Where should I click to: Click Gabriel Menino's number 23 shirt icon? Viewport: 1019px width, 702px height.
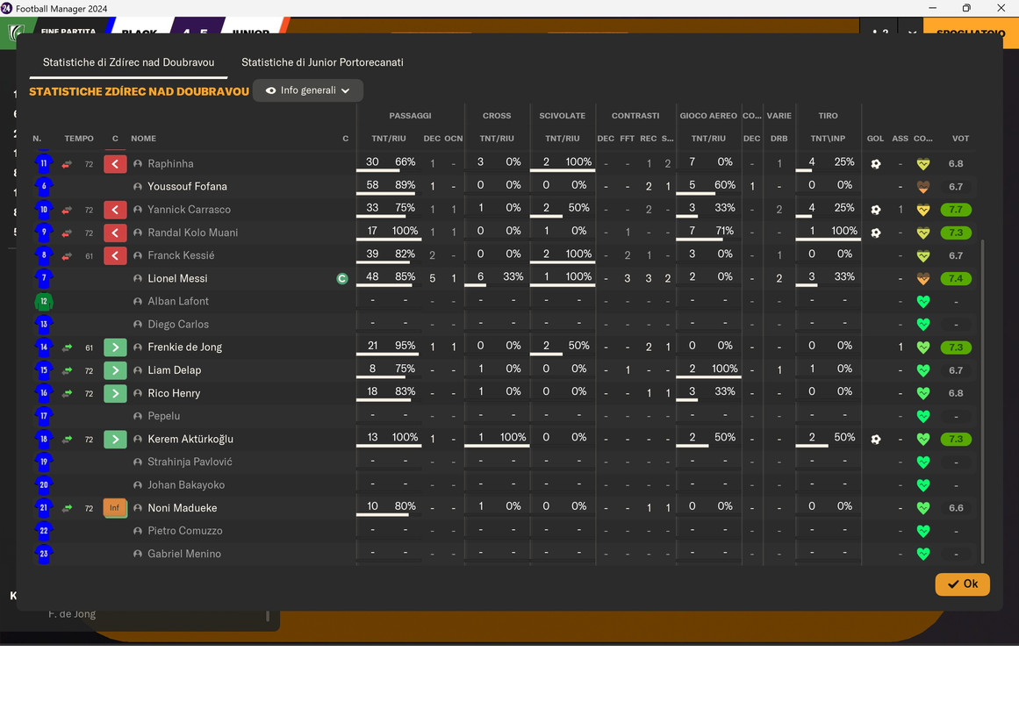tap(44, 554)
